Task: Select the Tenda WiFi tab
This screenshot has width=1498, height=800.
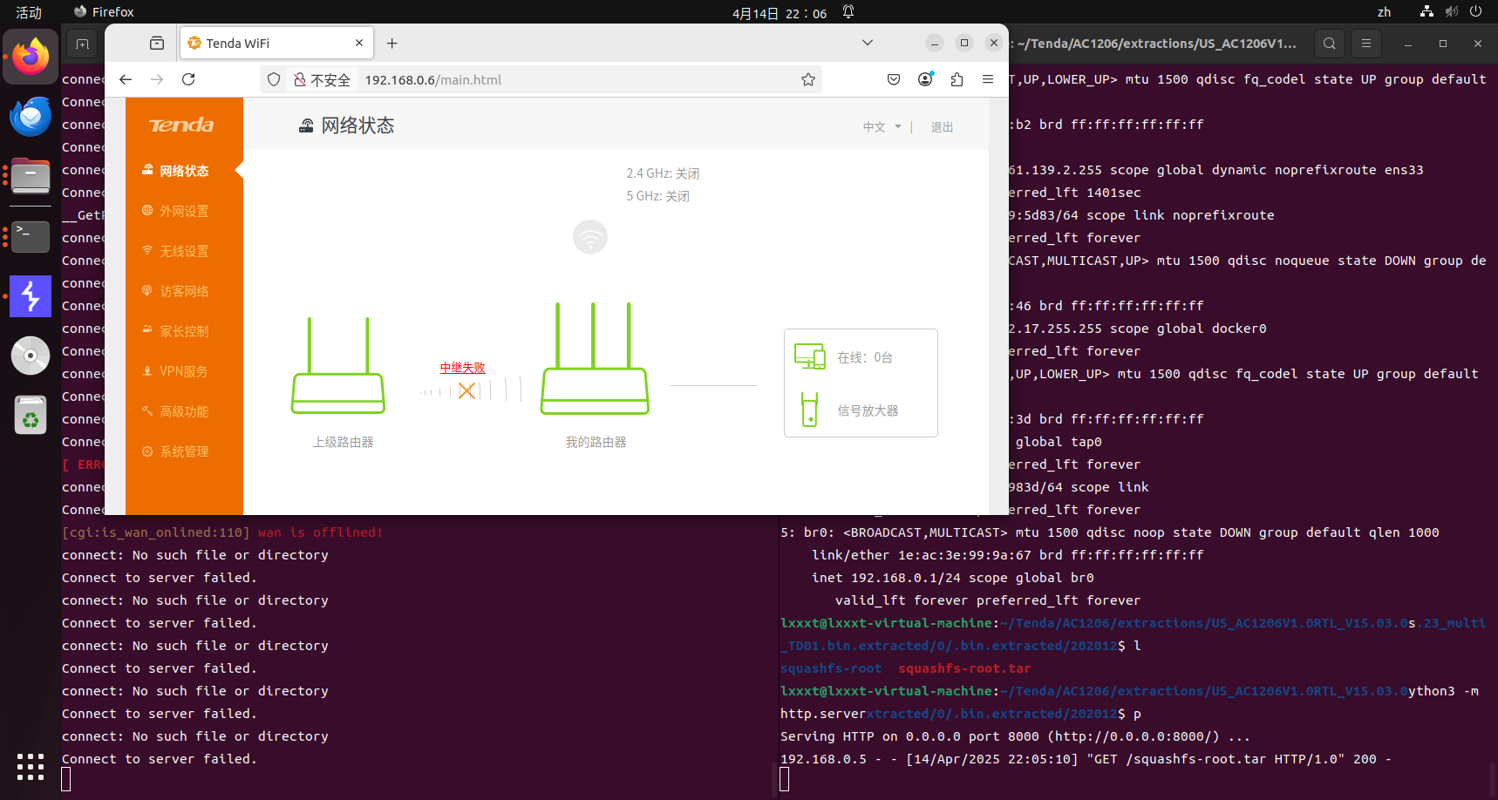Action: (276, 43)
